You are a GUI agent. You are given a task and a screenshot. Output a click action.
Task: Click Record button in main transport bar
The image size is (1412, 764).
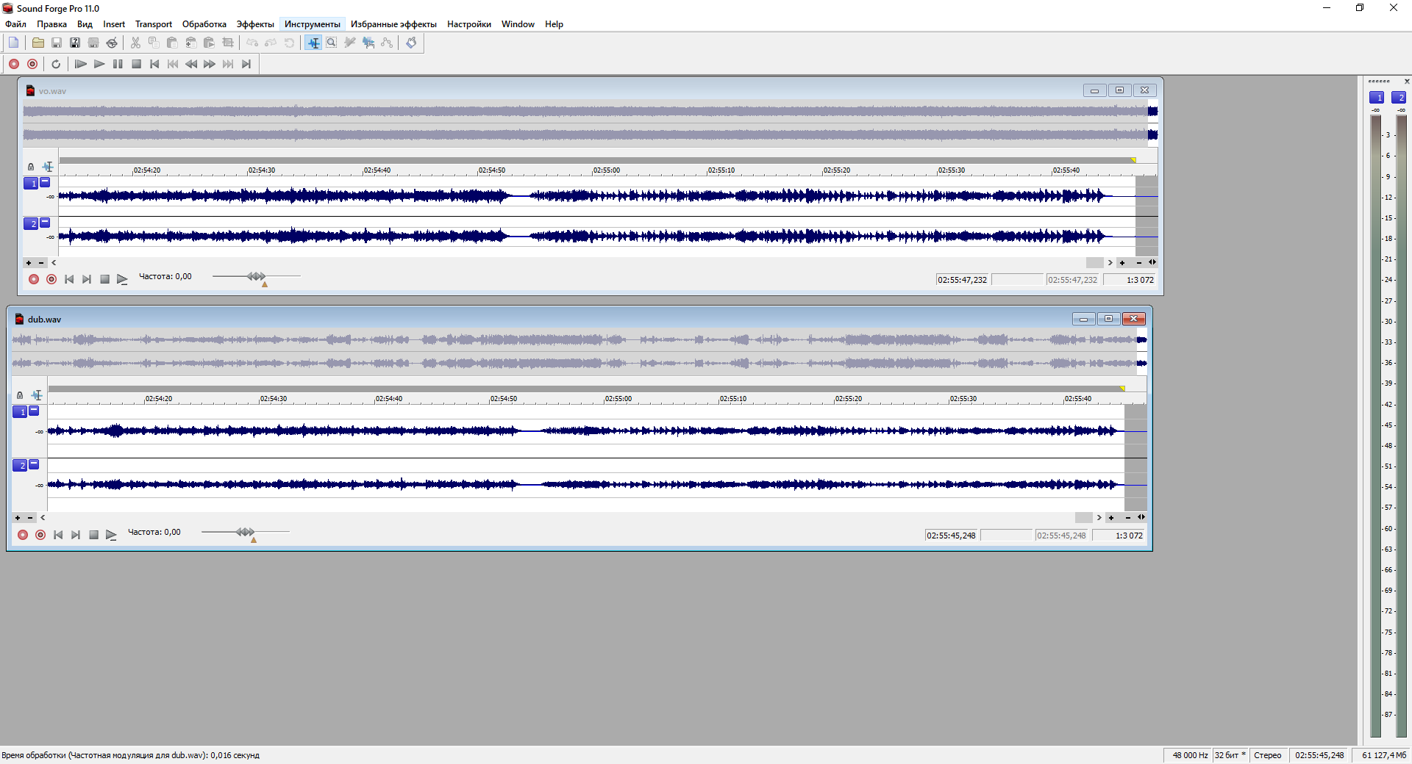(x=14, y=64)
